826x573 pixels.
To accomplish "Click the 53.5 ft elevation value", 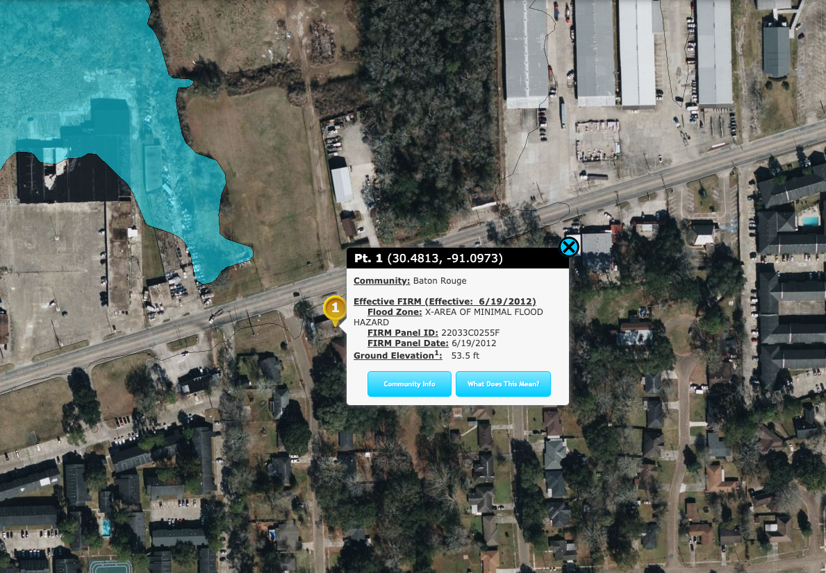I will pyautogui.click(x=465, y=356).
